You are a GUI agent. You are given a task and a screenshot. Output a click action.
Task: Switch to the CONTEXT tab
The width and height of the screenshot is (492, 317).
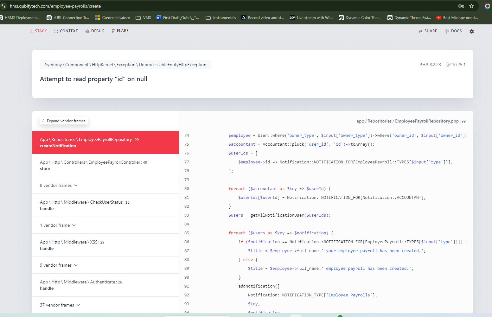[x=66, y=31]
